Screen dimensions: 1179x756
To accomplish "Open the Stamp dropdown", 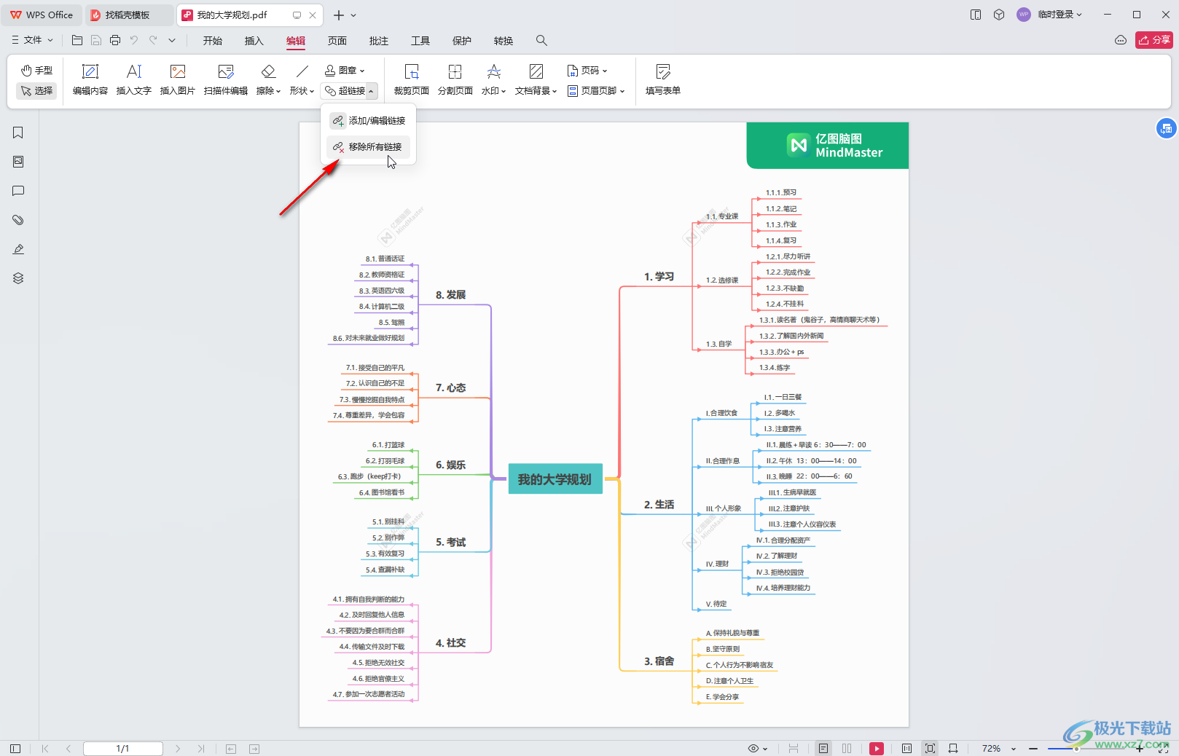I will click(x=345, y=71).
